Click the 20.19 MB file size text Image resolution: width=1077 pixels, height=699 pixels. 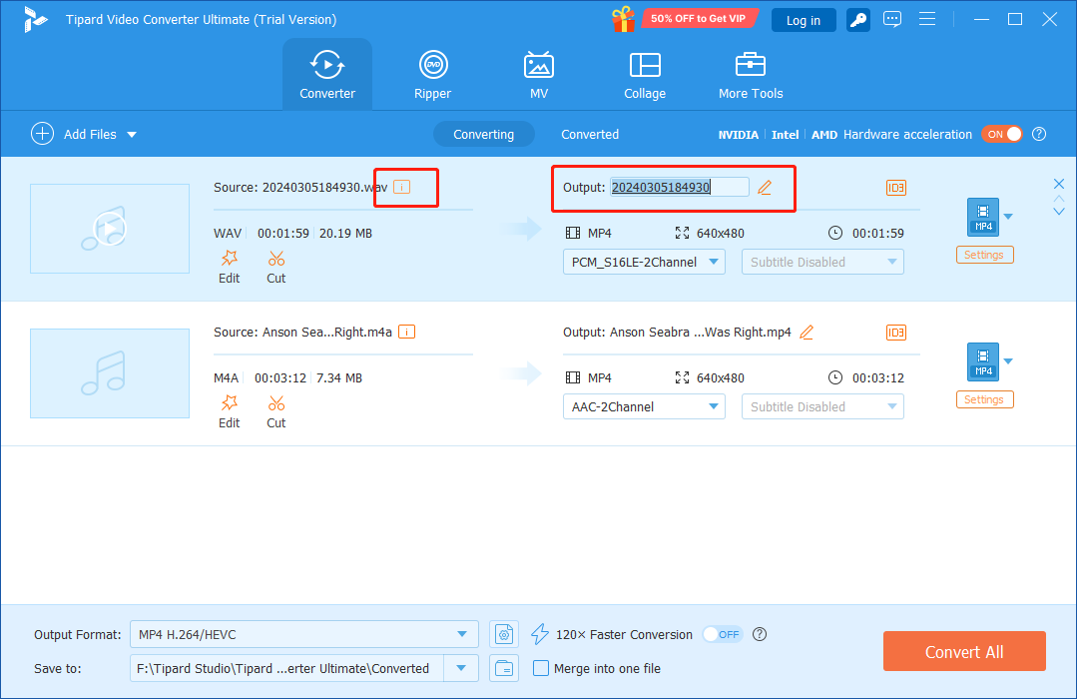point(345,233)
